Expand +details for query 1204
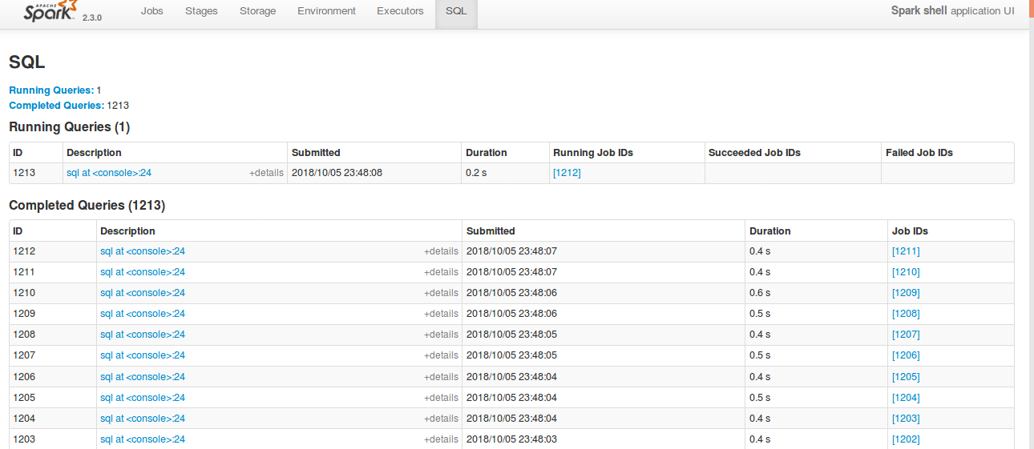This screenshot has height=449, width=1034. [x=442, y=419]
